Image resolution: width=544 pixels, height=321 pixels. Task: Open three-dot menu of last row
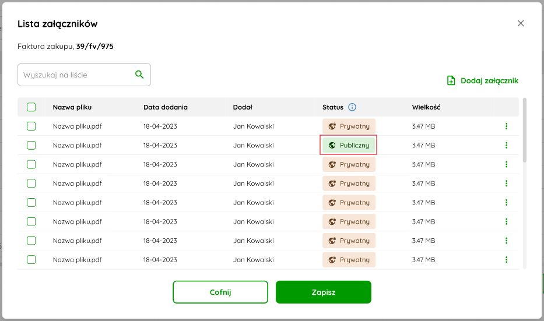(506, 260)
